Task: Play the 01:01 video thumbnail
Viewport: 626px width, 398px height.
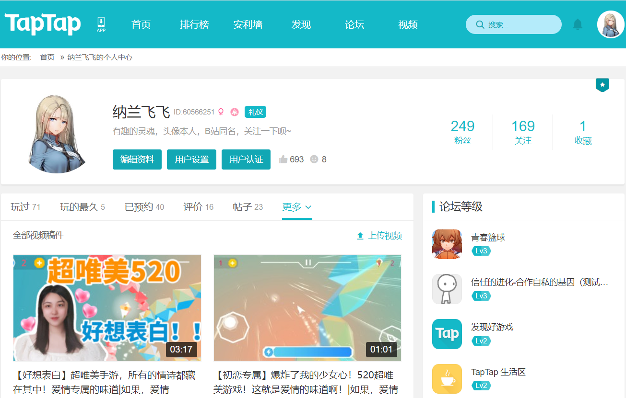Action: pos(307,308)
